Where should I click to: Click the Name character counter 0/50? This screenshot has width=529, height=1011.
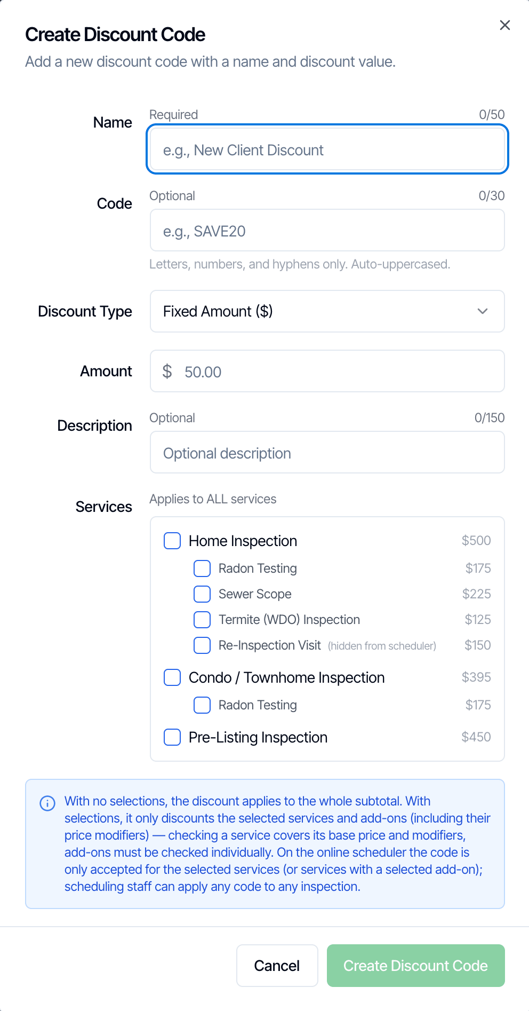tap(492, 115)
